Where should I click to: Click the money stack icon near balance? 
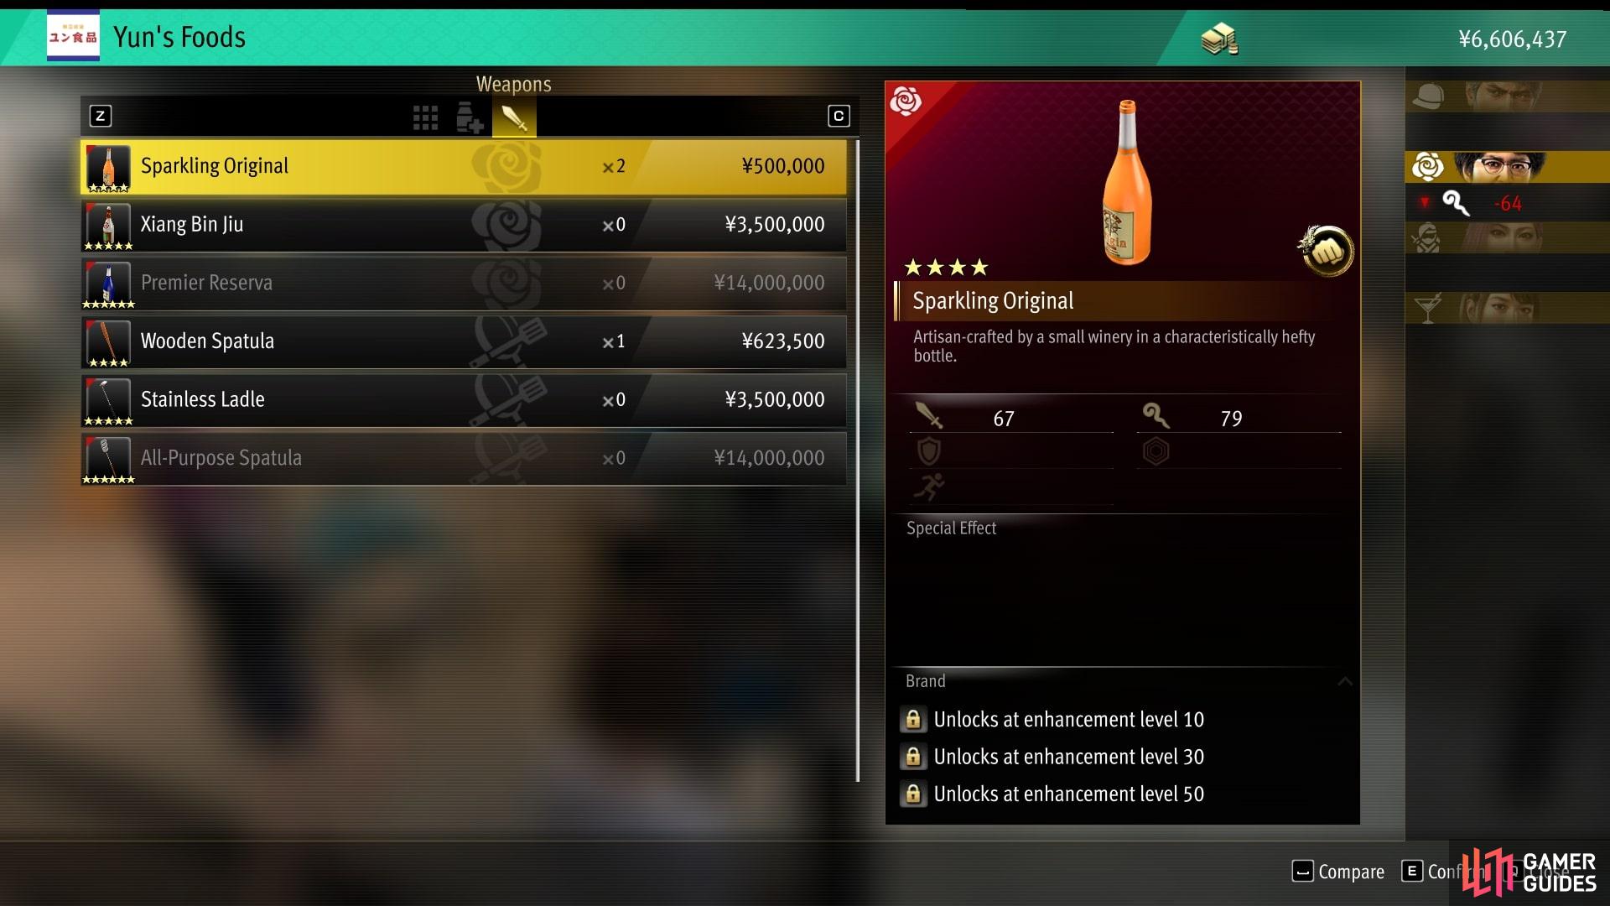click(1219, 39)
